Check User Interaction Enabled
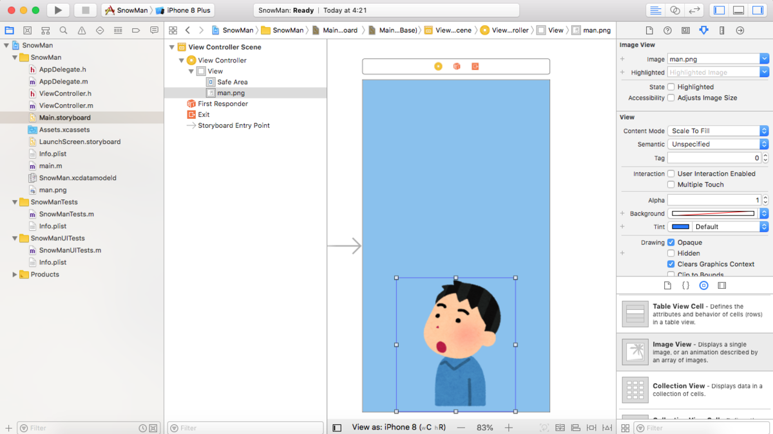 [671, 174]
